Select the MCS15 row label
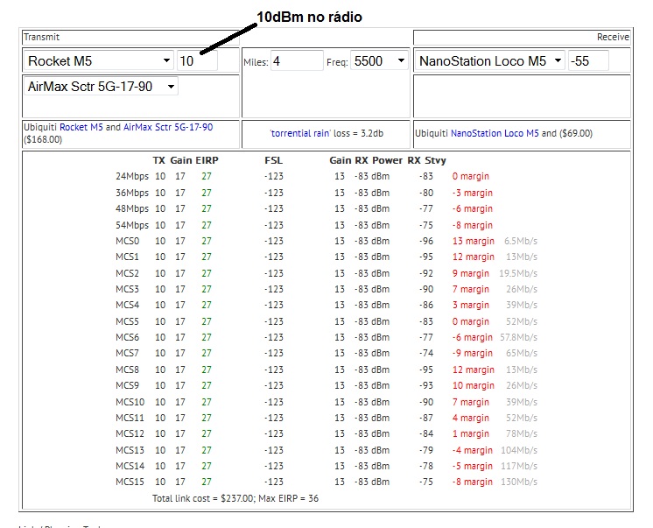The height and width of the screenshot is (528, 653). coord(130,482)
